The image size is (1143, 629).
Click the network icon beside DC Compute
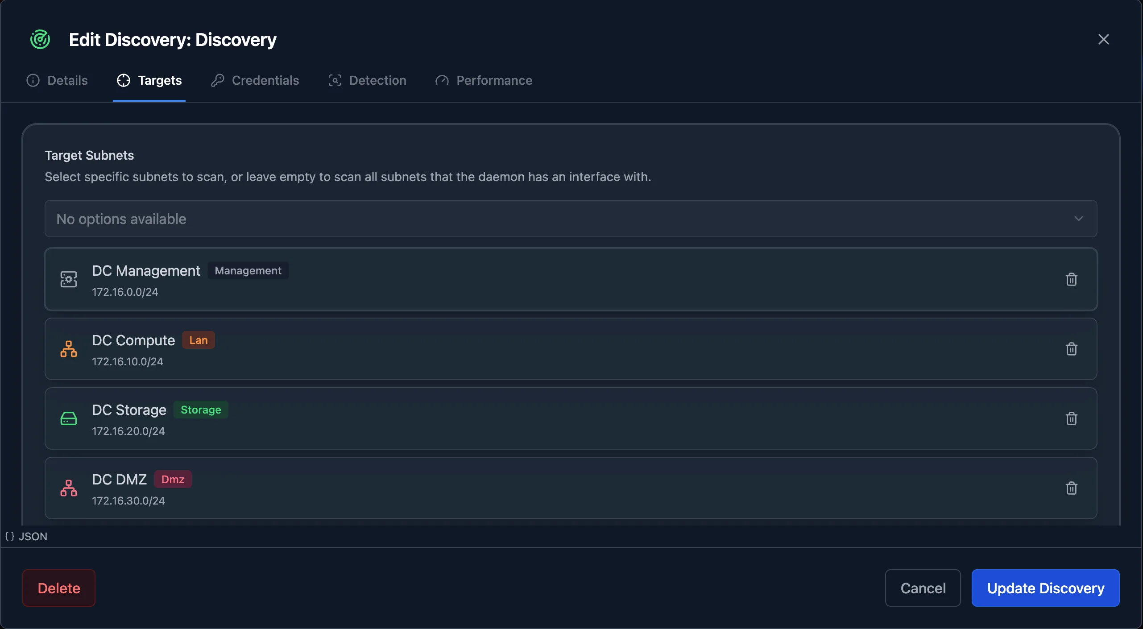coord(68,349)
